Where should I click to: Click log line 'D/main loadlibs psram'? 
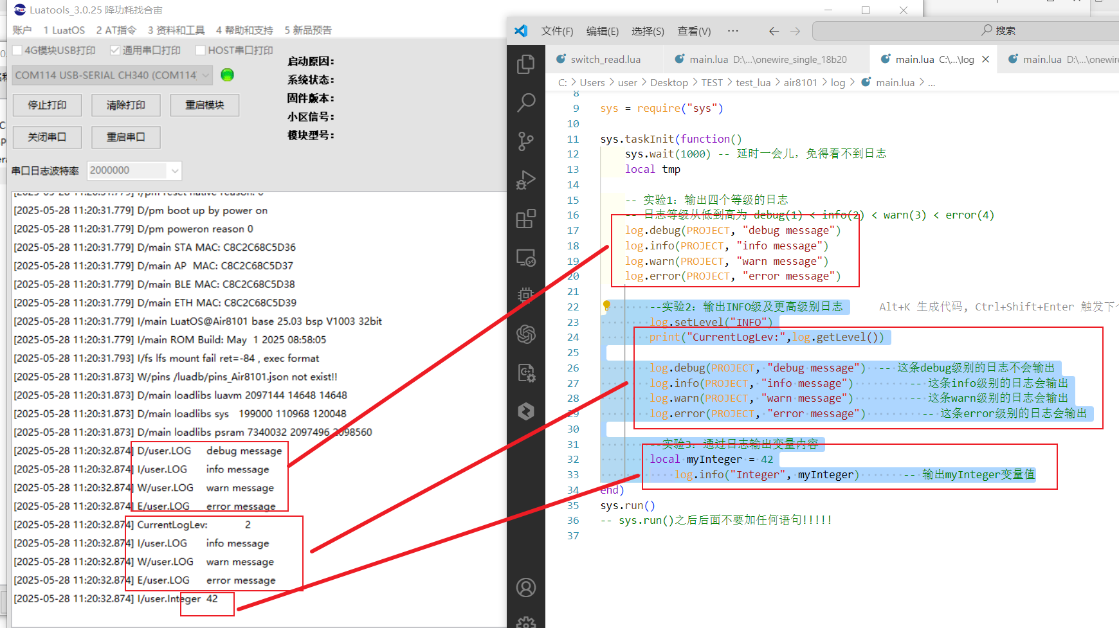(193, 432)
